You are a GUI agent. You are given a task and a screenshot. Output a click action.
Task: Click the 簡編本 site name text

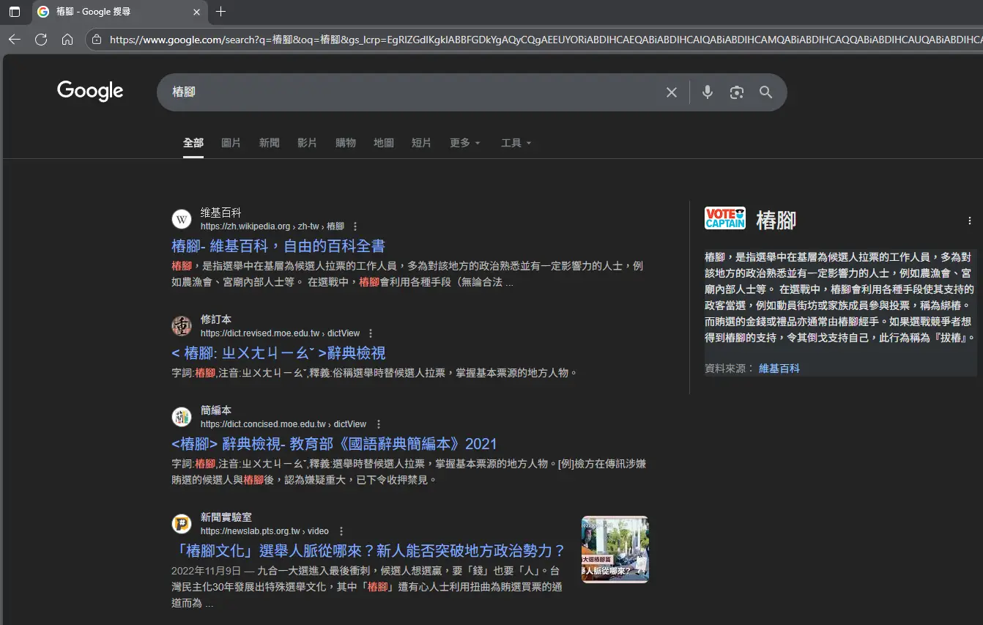coord(216,410)
